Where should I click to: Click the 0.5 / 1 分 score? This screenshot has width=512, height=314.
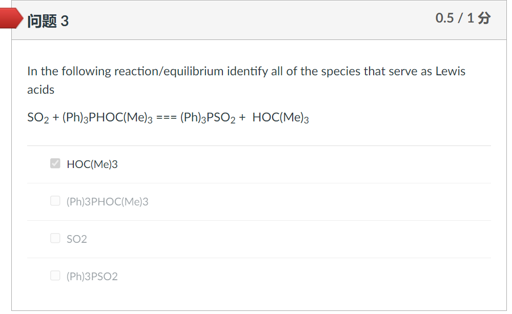(x=462, y=18)
